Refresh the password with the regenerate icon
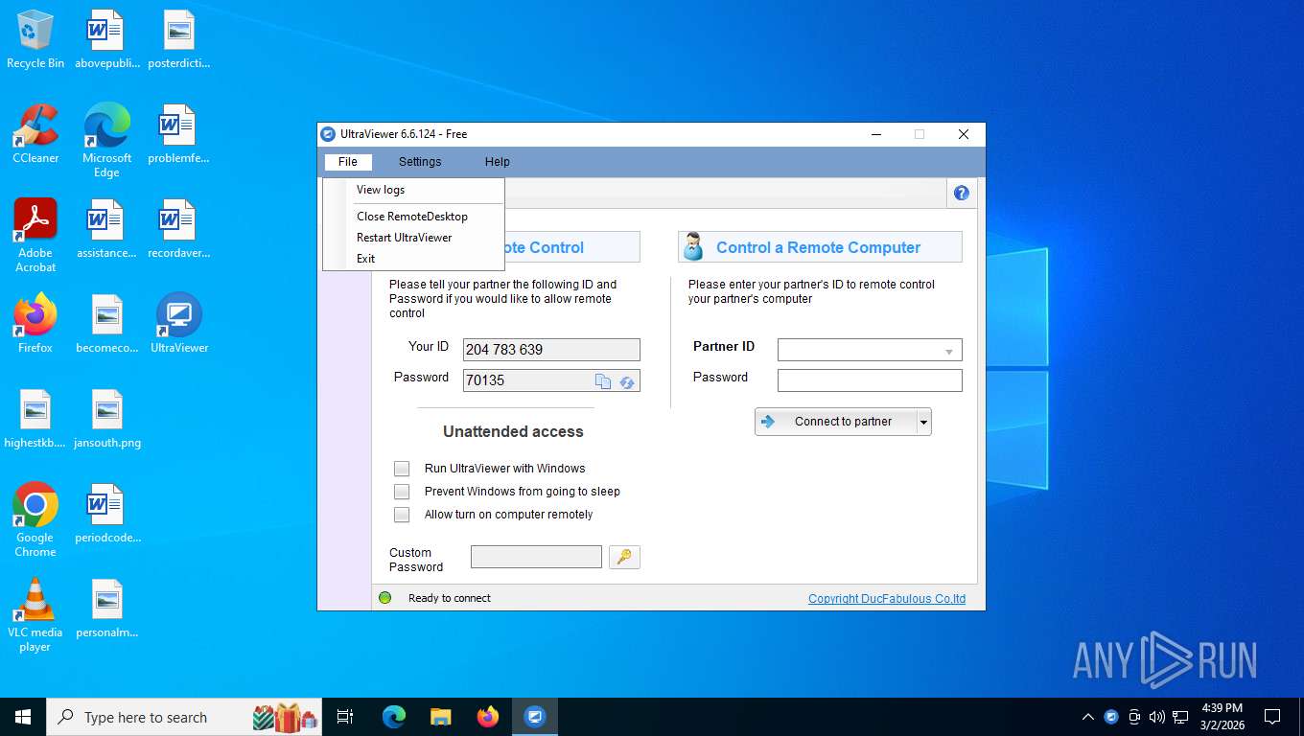Screen dimensions: 1304x736 627,381
